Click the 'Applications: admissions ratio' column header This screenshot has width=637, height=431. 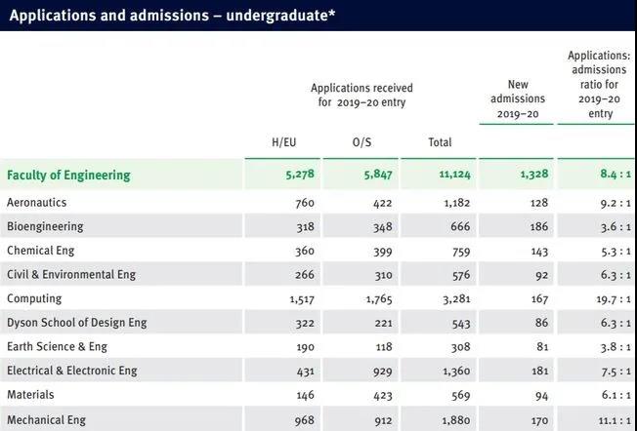point(600,85)
